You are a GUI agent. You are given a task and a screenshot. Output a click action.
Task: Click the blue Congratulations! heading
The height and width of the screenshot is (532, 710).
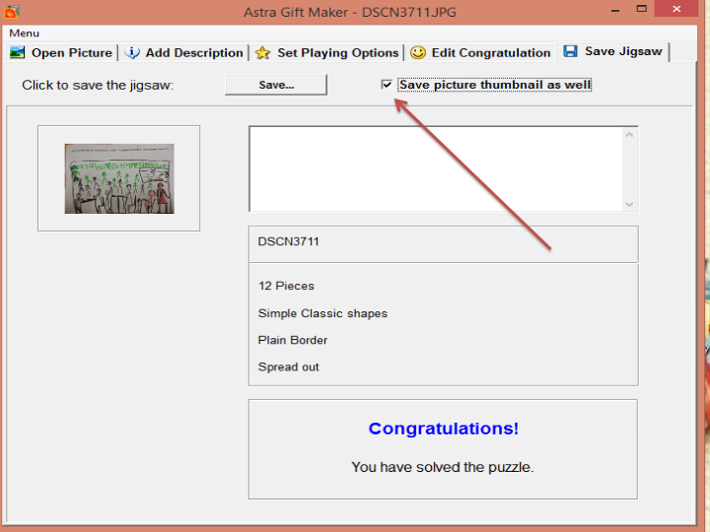click(x=444, y=429)
